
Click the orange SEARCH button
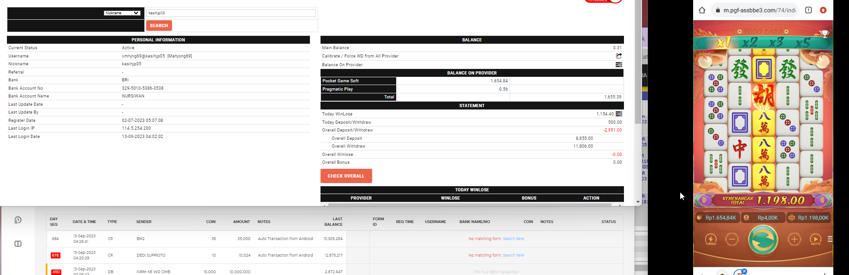click(x=159, y=26)
